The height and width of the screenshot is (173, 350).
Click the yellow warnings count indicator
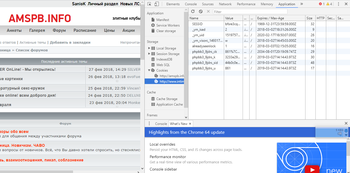point(329,4)
